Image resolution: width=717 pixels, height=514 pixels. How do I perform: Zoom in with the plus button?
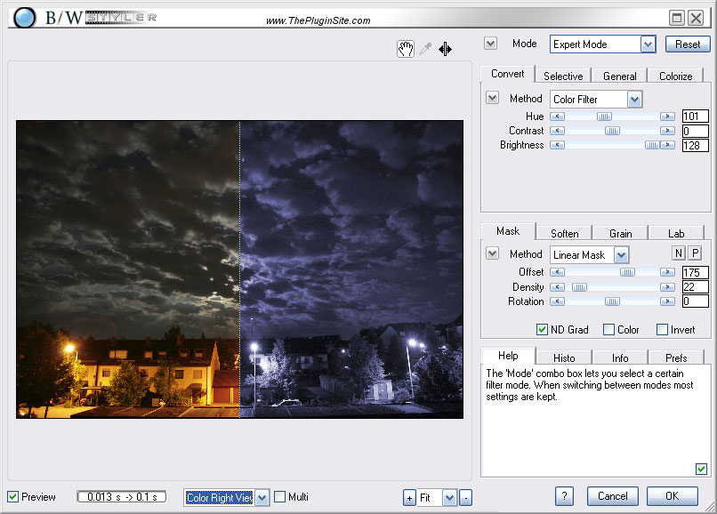pyautogui.click(x=409, y=498)
